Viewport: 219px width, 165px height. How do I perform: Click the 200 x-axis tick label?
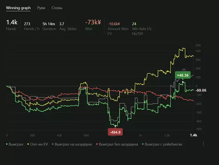[32, 135]
